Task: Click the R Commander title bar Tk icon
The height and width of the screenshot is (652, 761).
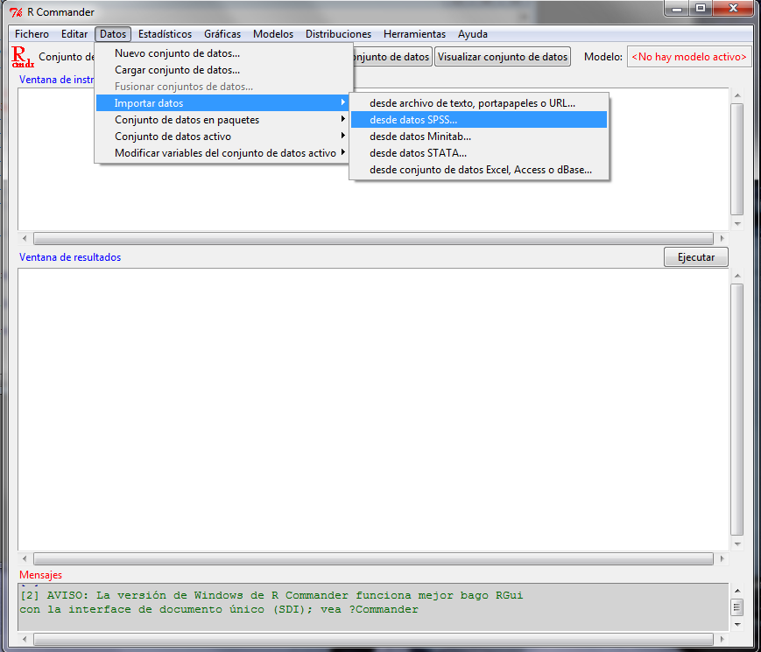Action: 16,12
